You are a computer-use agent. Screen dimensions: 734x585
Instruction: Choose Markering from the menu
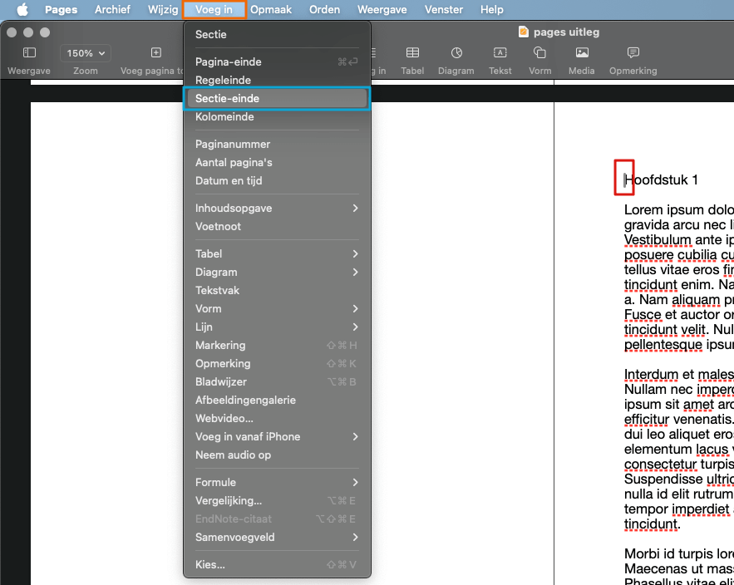point(277,346)
